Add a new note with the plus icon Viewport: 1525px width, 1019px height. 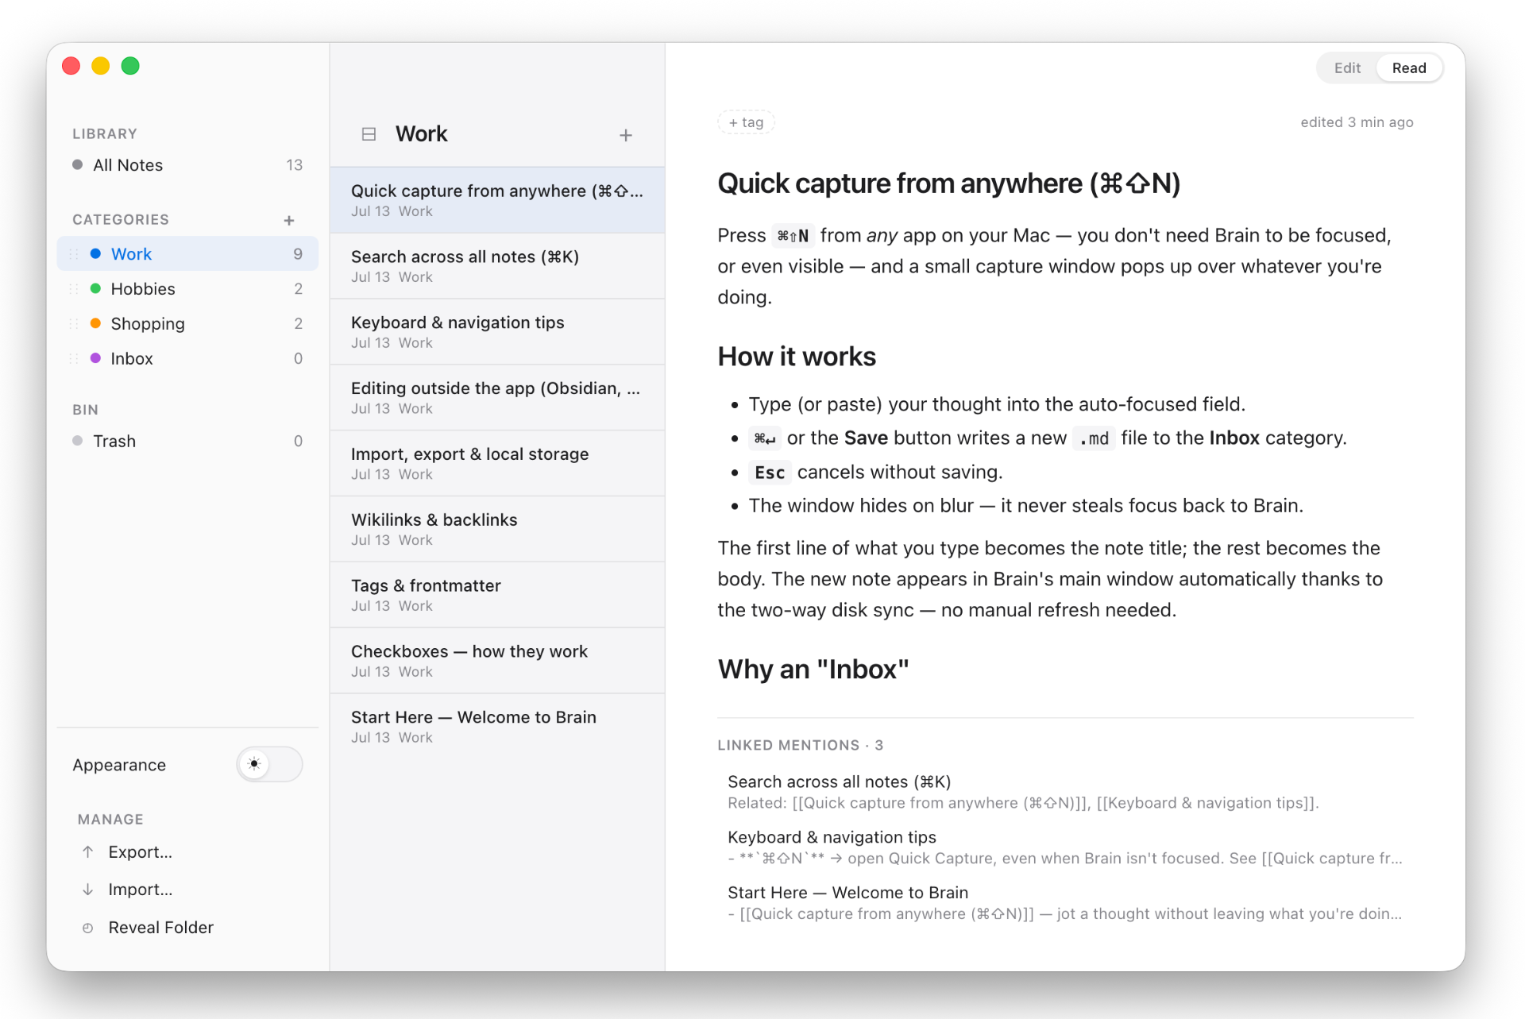pos(626,135)
